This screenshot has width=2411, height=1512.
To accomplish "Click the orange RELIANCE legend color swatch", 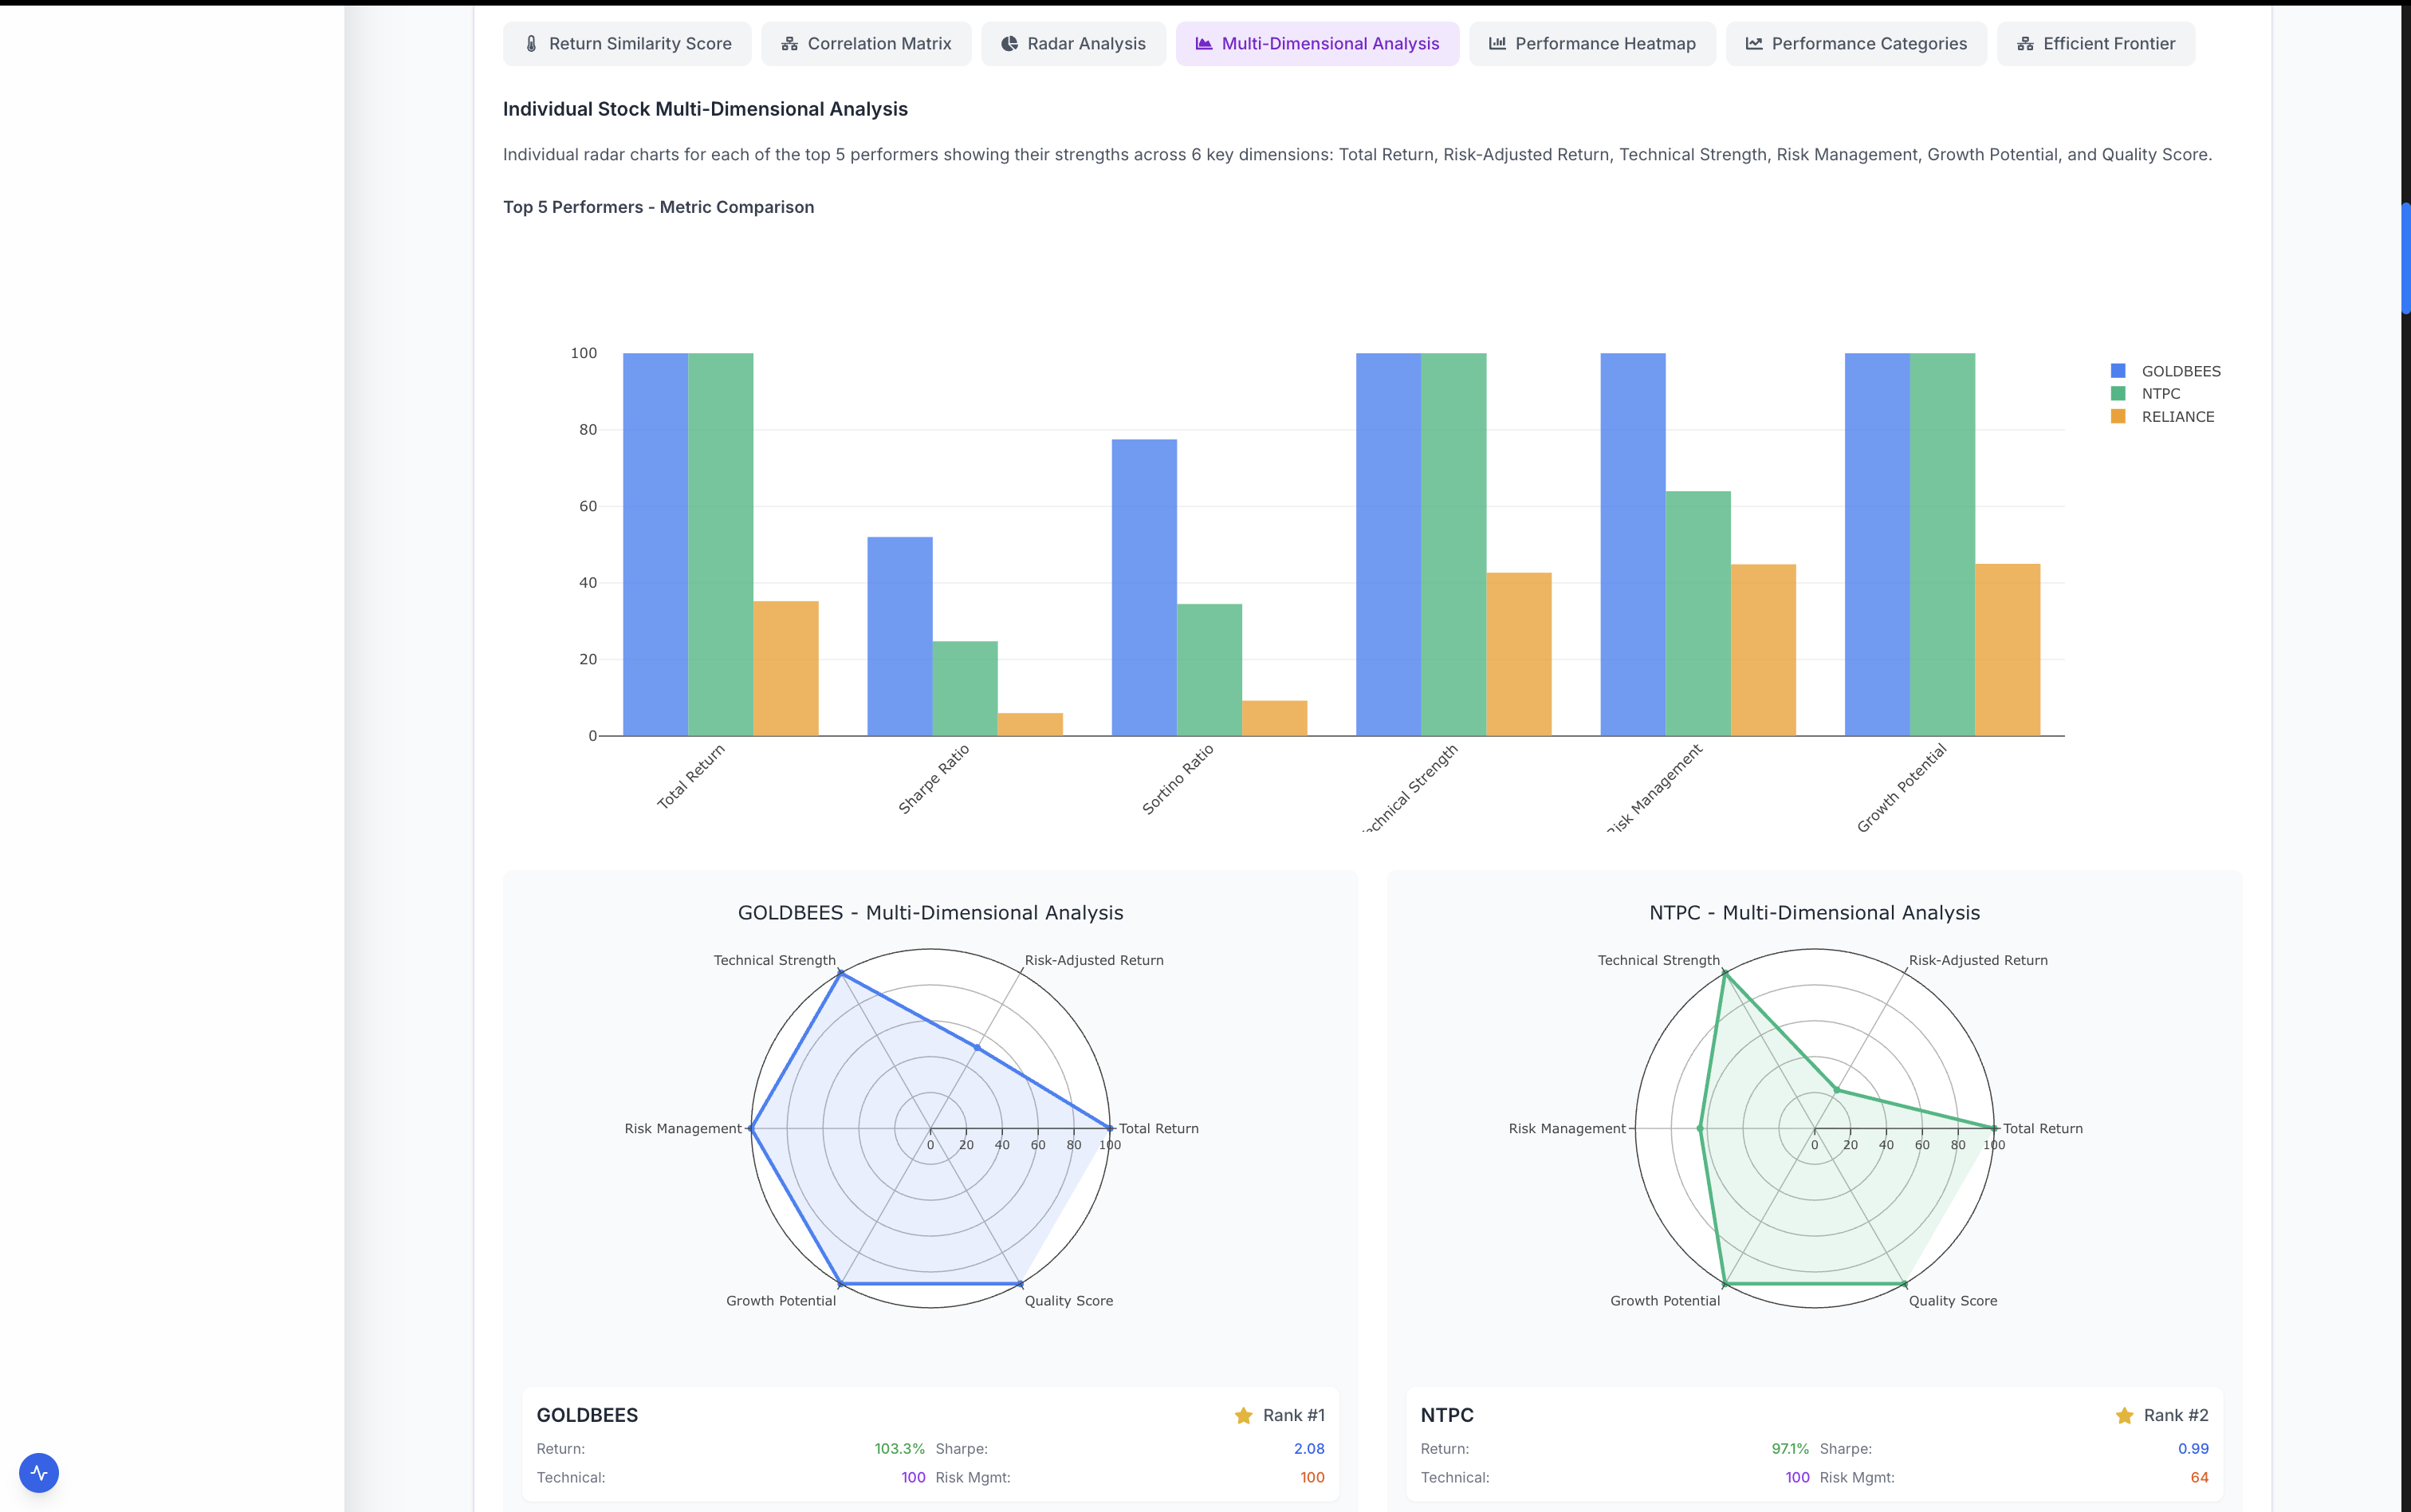I will [2118, 417].
